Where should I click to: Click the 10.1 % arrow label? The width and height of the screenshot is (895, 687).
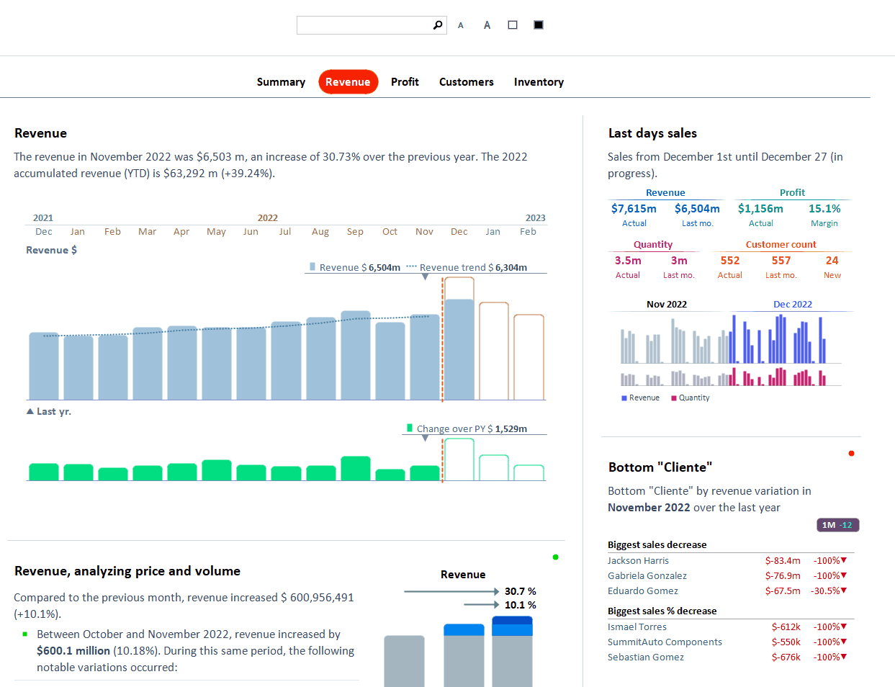coord(520,605)
